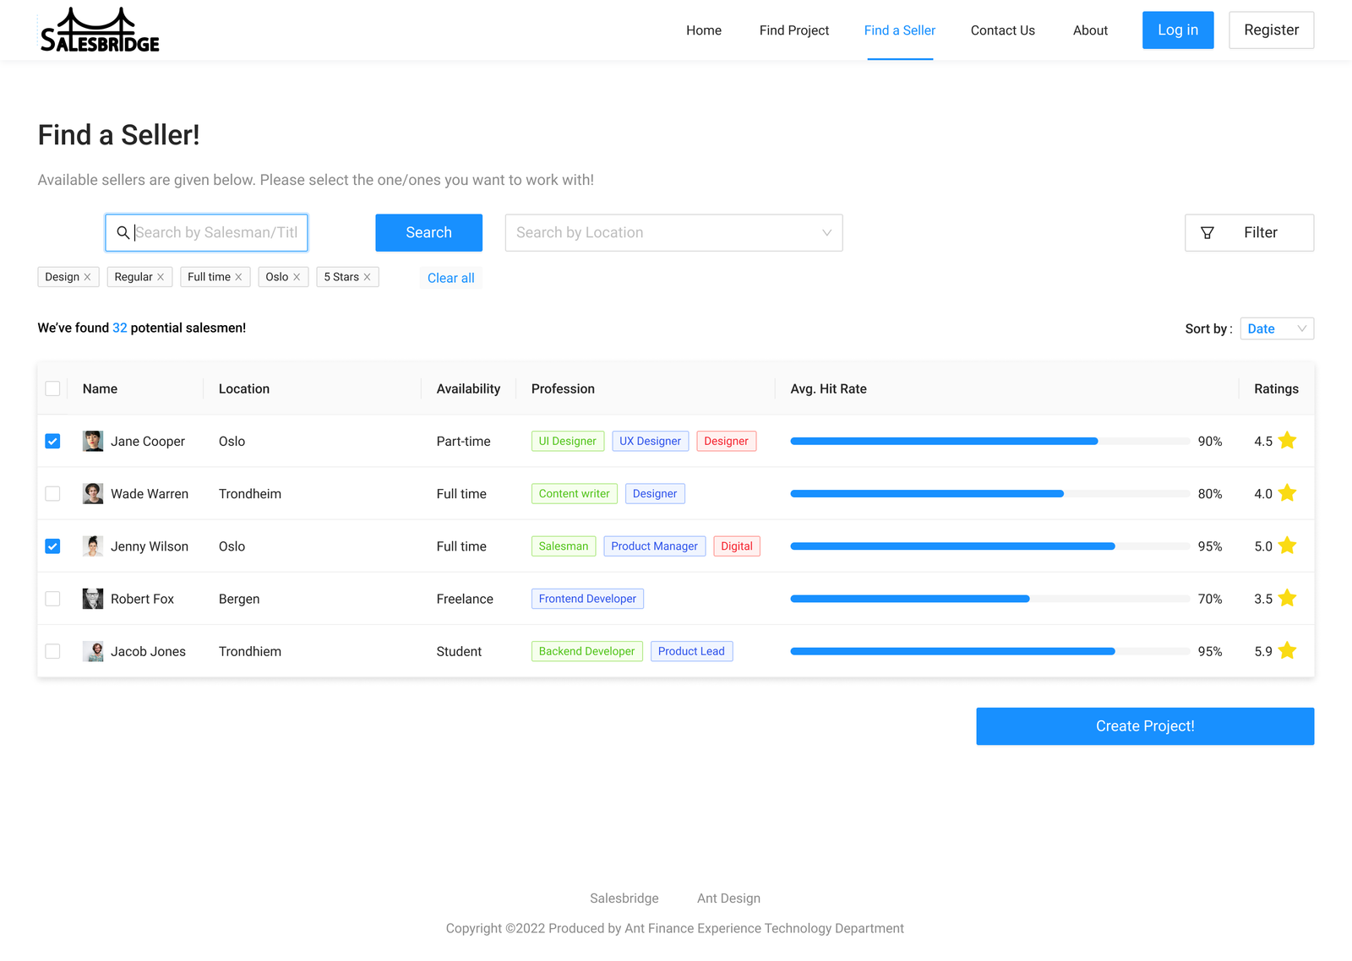Click Jenny Wilson's avatar
Viewport: 1352px width, 961px height.
[93, 546]
